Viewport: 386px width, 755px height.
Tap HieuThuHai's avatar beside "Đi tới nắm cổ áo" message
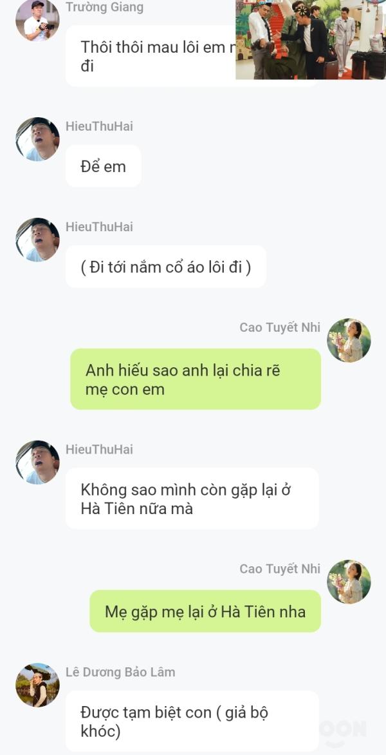(37, 240)
